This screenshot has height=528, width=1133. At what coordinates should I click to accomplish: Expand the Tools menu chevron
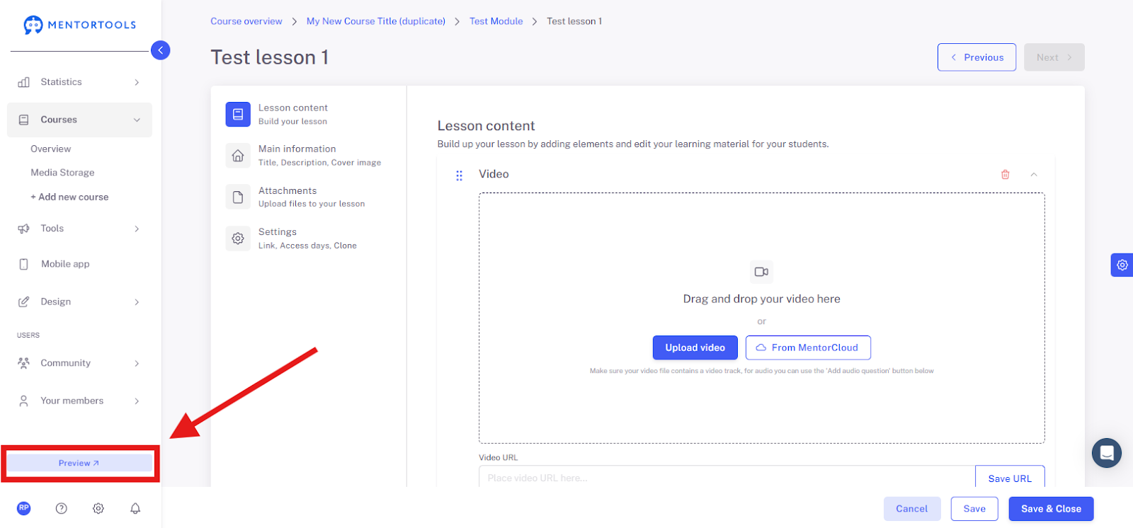tap(137, 229)
